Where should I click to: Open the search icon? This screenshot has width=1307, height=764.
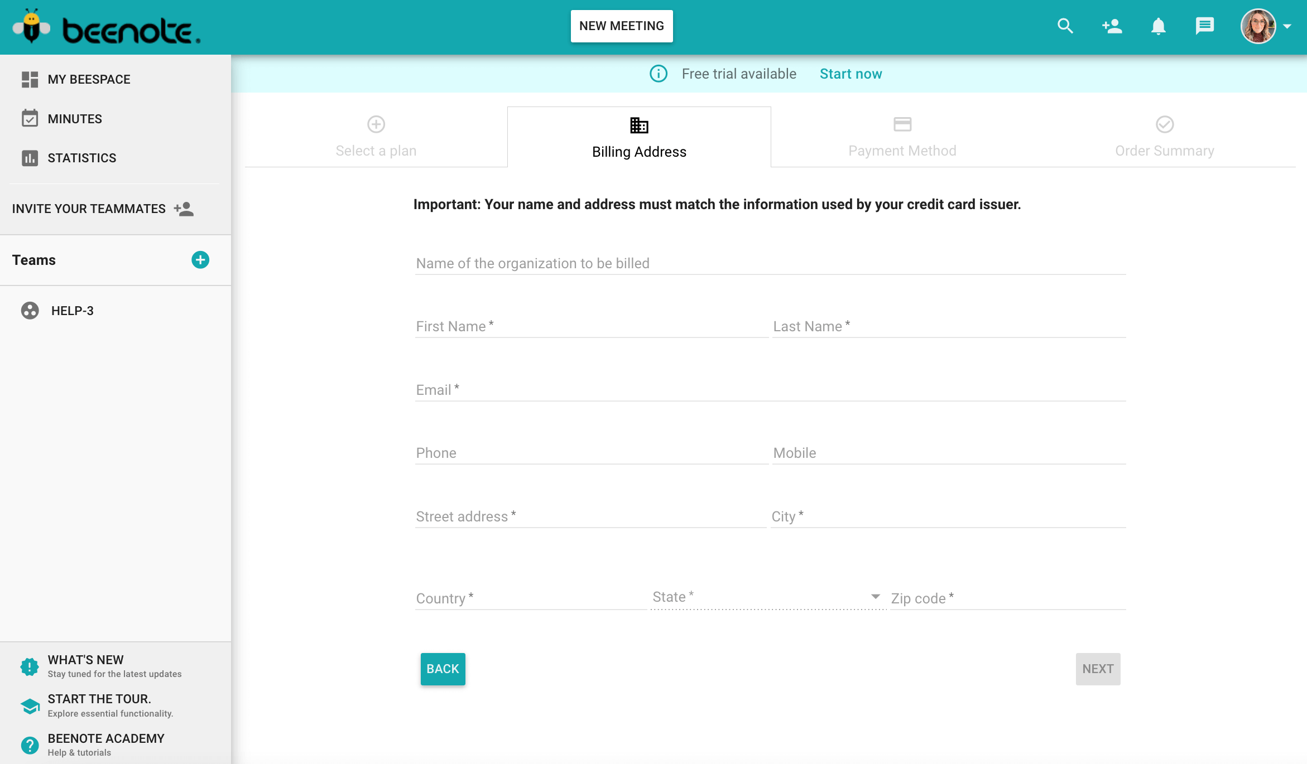1065,26
